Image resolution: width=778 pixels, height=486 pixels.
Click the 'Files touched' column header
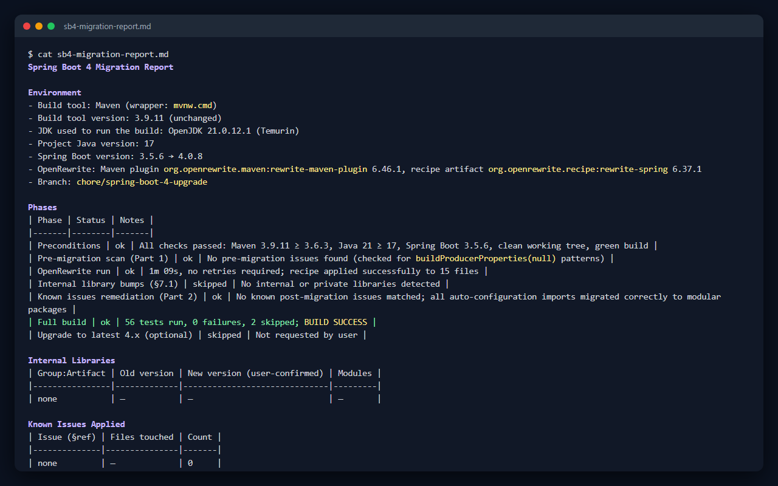(x=142, y=437)
